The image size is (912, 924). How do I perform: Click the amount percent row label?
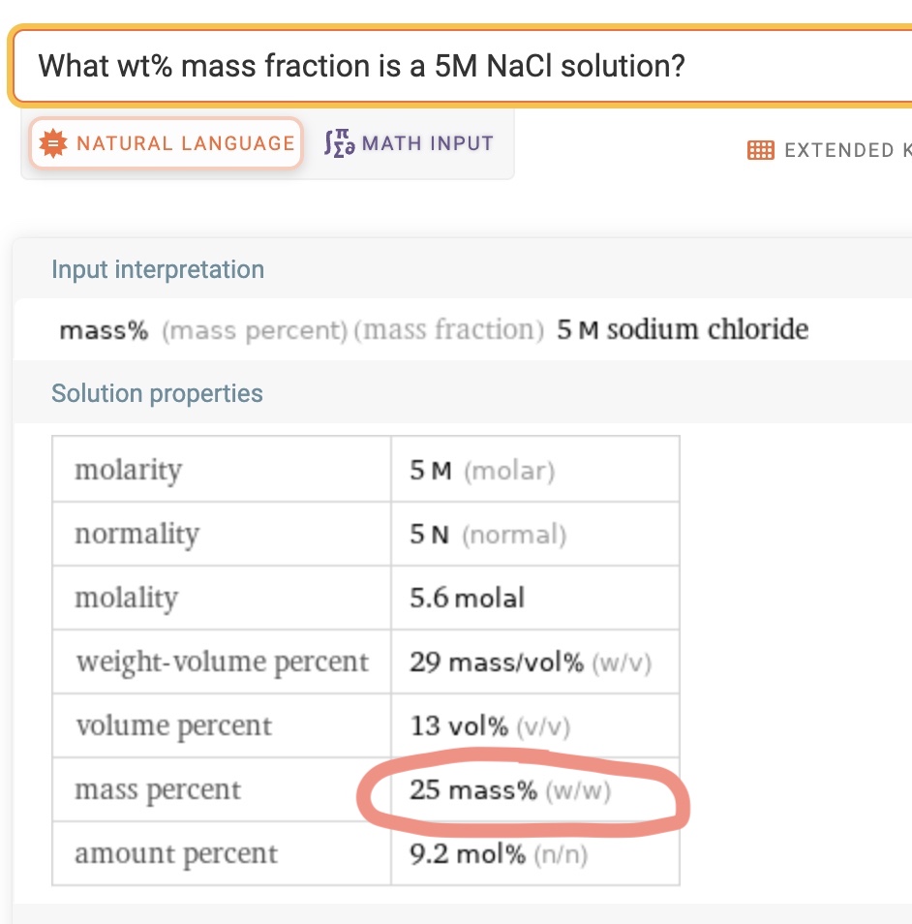(176, 854)
